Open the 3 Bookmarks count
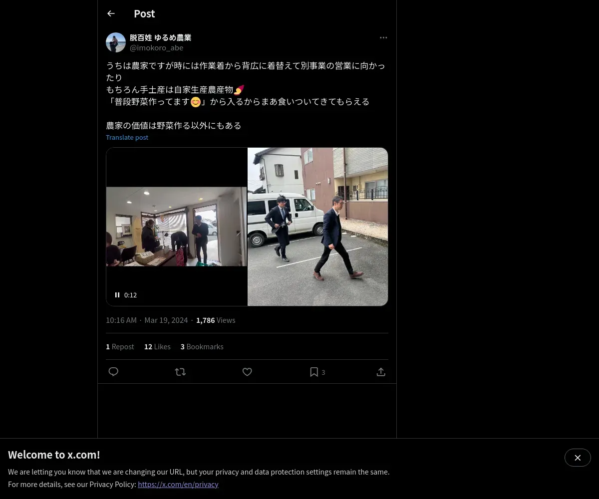The image size is (599, 499). coord(202,346)
